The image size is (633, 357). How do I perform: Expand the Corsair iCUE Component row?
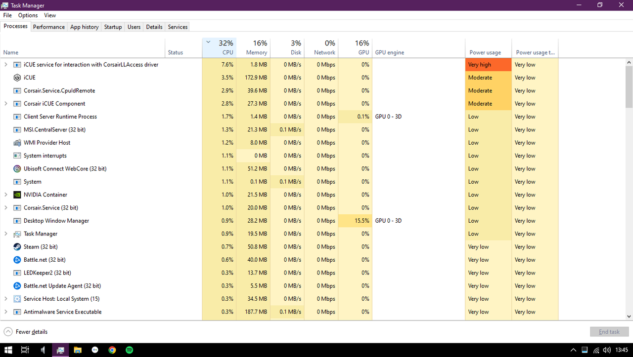pos(6,104)
